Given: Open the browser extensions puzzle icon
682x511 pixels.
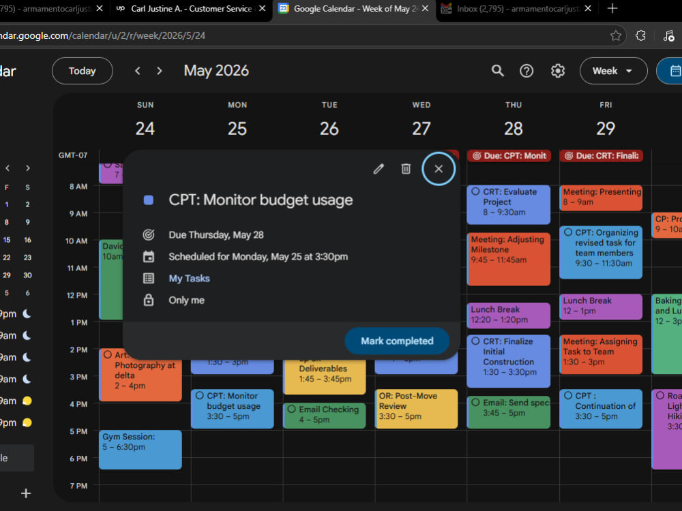Looking at the screenshot, I should 640,35.
